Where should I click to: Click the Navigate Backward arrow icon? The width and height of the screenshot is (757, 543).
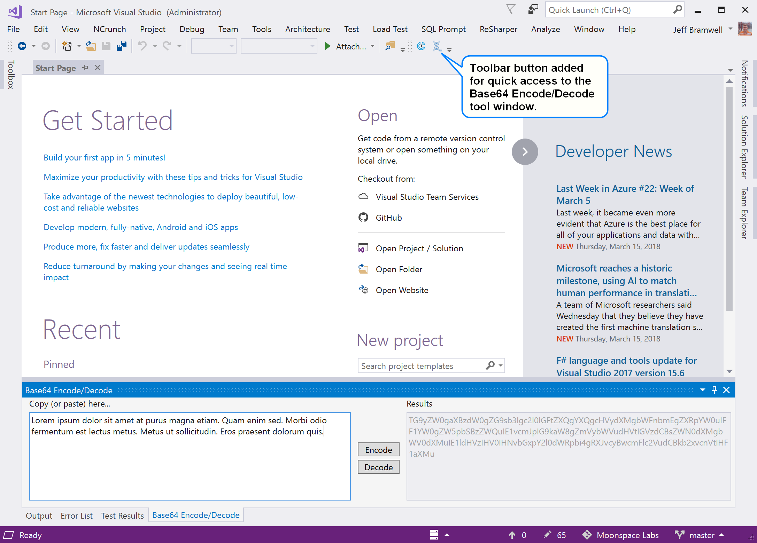pos(22,46)
